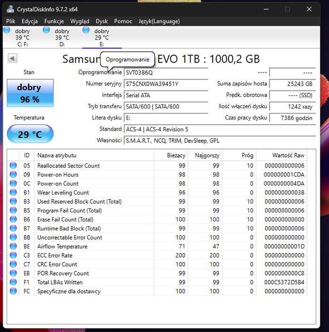
Task: Click raw value 000C5372D5B4 of Total LBAs Written
Action: 284,282
